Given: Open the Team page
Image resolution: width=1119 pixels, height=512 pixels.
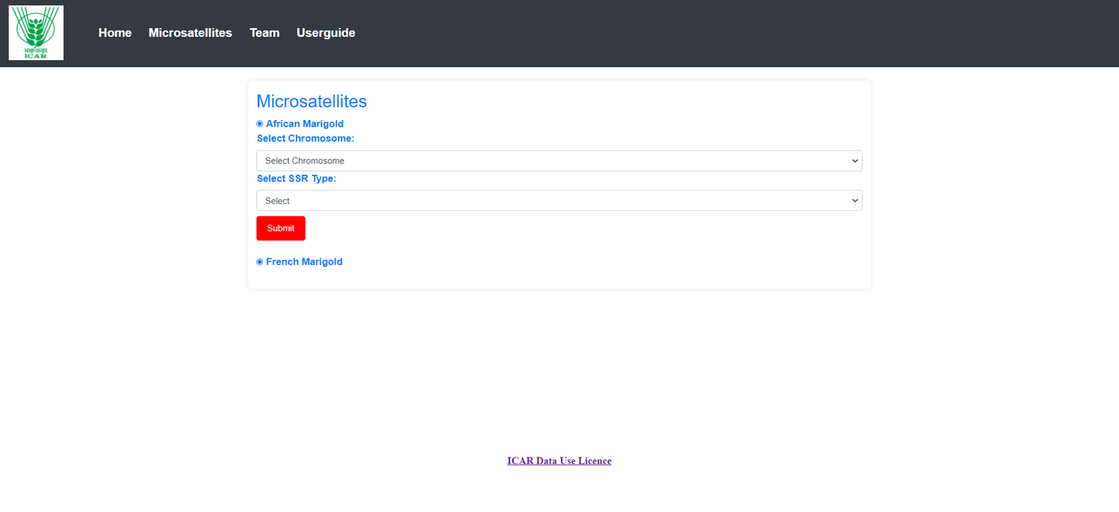Looking at the screenshot, I should [264, 33].
